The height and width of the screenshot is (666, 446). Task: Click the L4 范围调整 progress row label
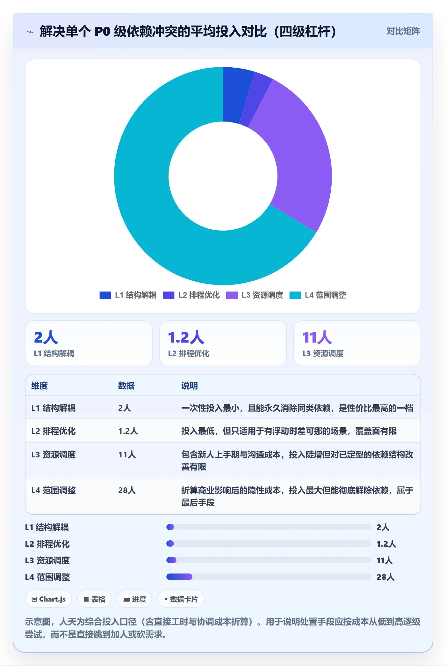point(47,577)
